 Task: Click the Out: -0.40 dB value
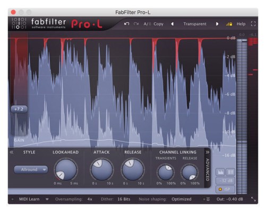[229, 199]
